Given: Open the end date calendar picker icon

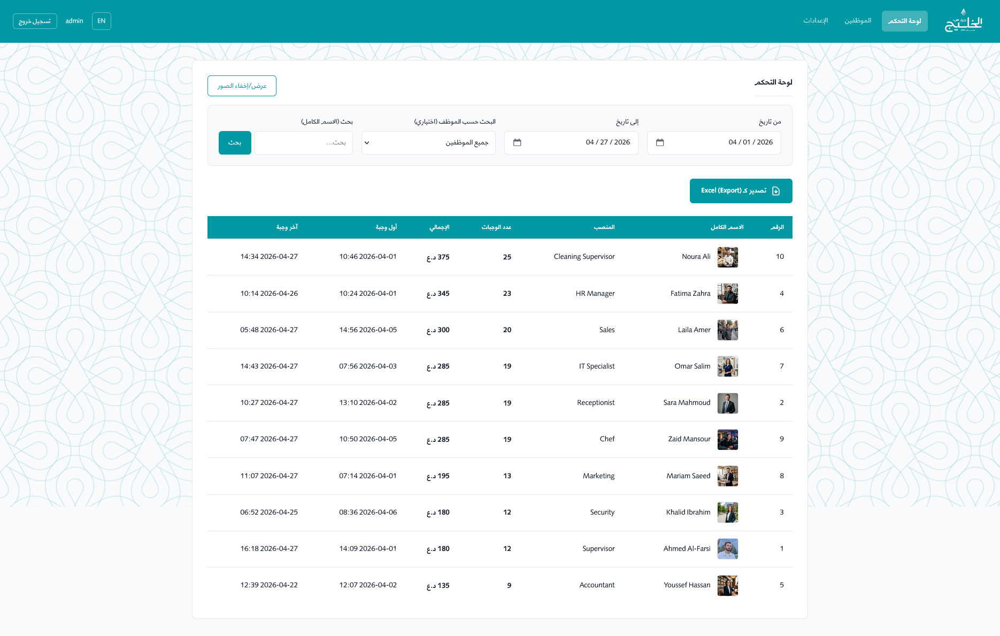Looking at the screenshot, I should click(x=517, y=142).
